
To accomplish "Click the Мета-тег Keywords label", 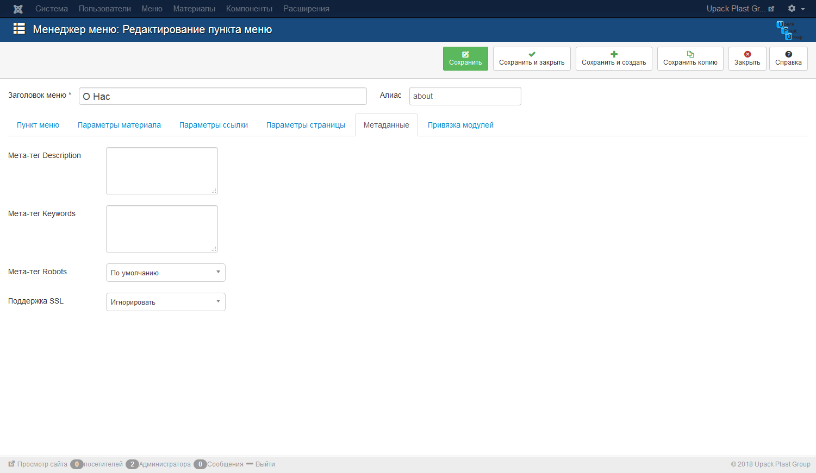I will (42, 213).
